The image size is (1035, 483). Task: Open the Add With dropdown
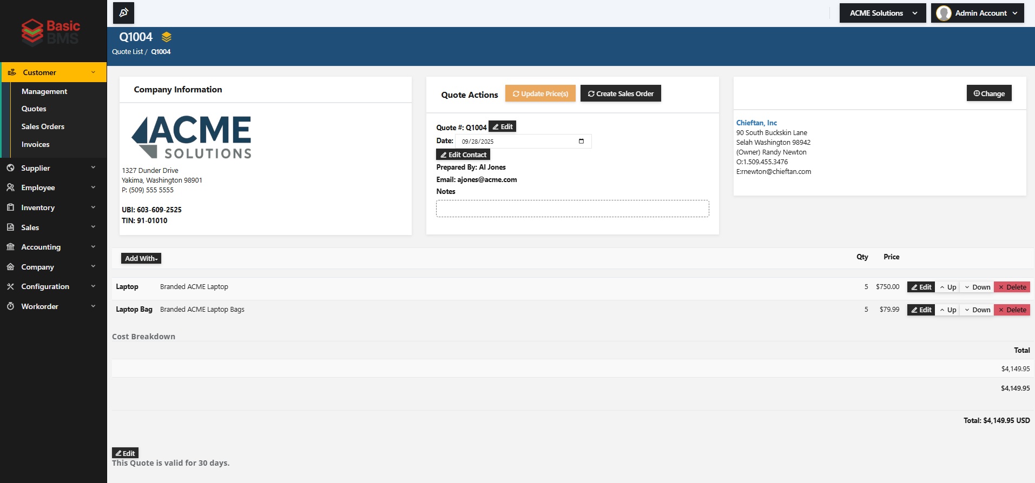point(141,258)
